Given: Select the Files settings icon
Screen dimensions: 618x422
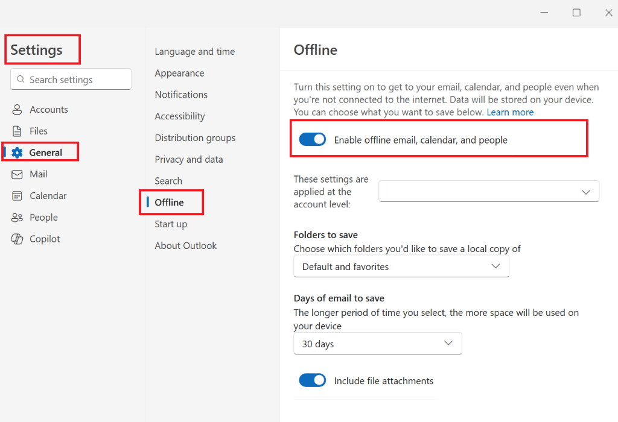Looking at the screenshot, I should click(x=17, y=131).
